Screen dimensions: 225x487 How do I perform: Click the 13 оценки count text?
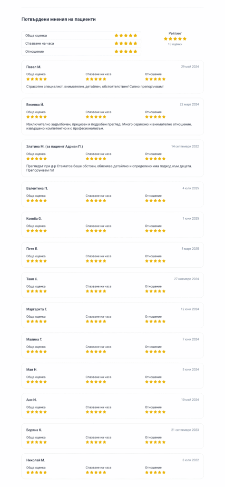(175, 44)
